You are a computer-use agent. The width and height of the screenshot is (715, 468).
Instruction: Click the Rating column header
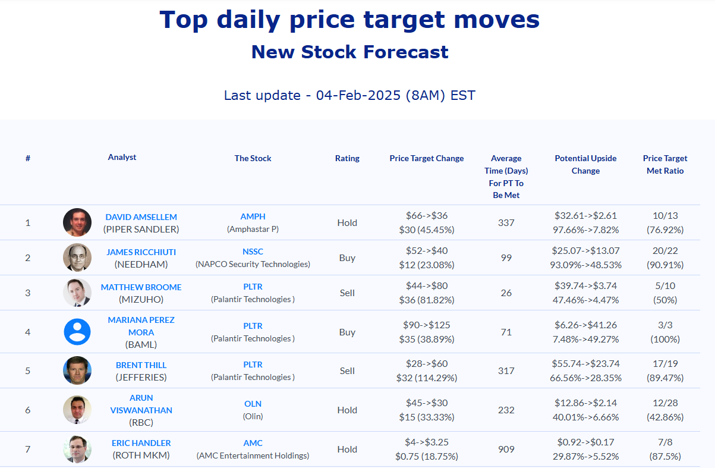coord(347,158)
